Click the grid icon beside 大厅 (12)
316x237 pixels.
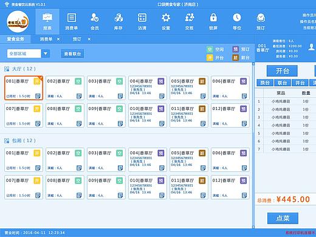point(7,69)
